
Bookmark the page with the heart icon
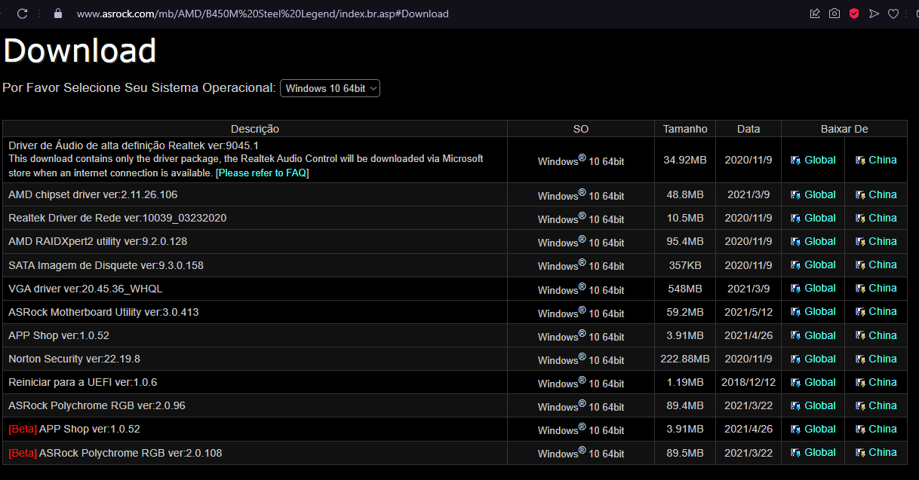893,14
